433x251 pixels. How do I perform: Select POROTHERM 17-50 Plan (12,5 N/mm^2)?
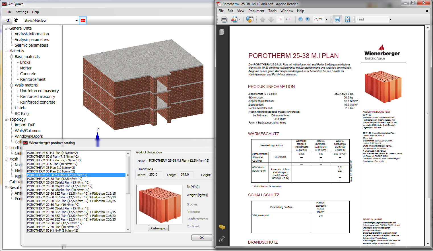tap(54, 223)
